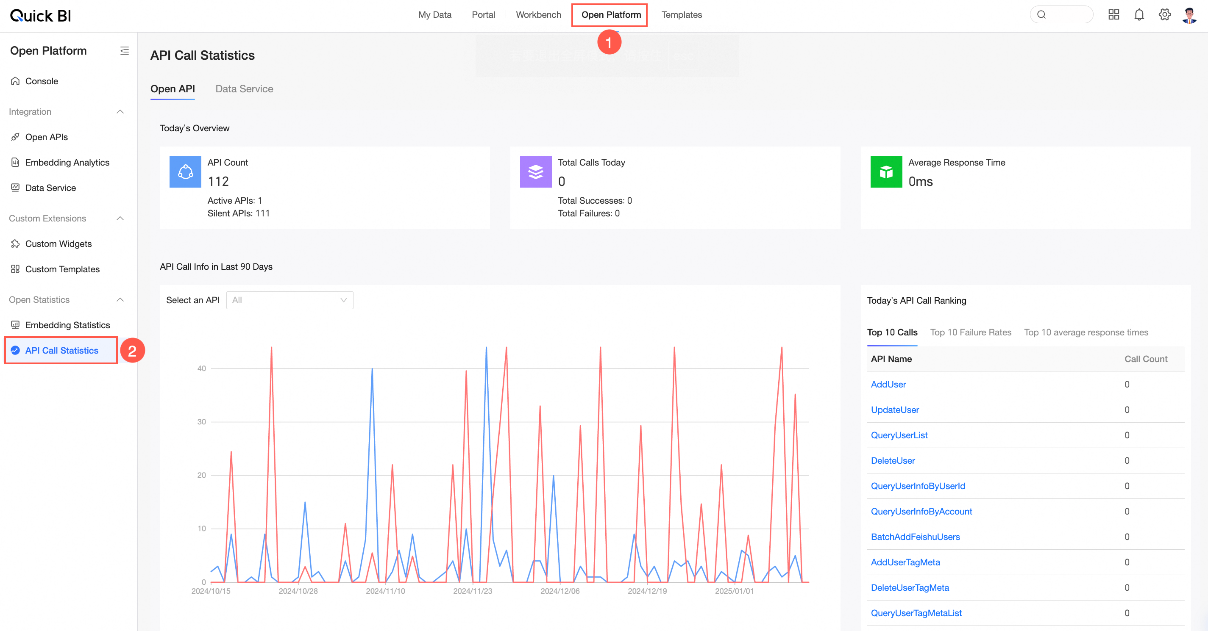Click the API Count value 112
Viewport: 1208px width, 631px height.
click(x=218, y=181)
